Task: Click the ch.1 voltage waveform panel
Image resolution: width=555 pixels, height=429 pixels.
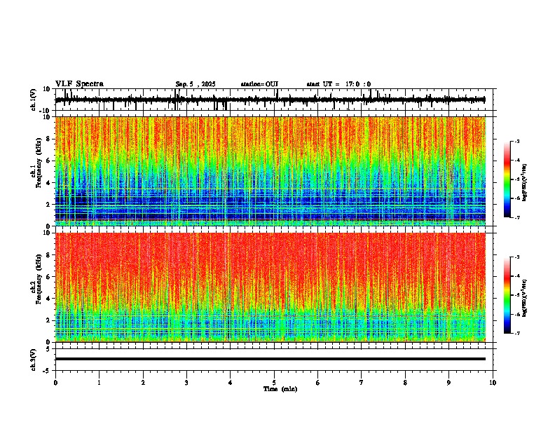Action: pos(275,100)
